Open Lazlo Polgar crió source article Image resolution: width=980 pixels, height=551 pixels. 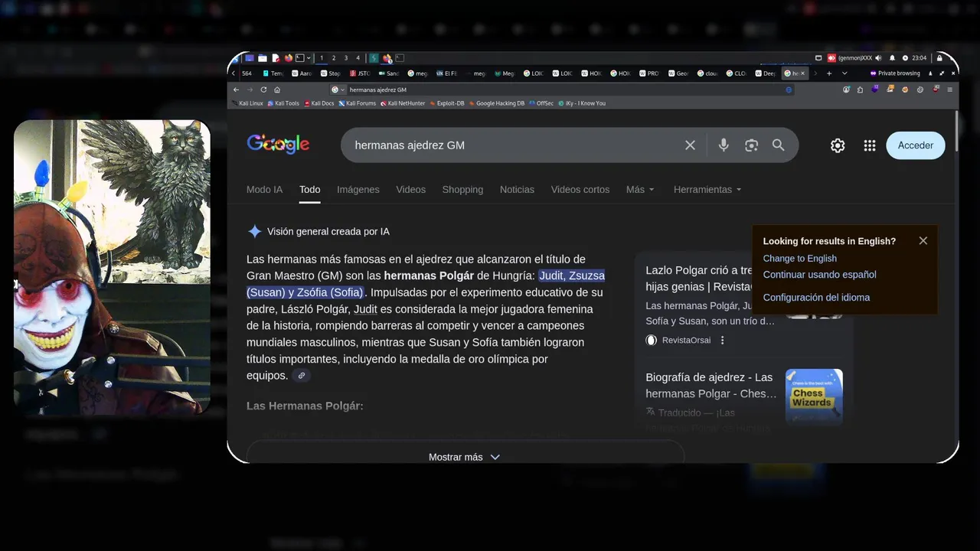(698, 279)
